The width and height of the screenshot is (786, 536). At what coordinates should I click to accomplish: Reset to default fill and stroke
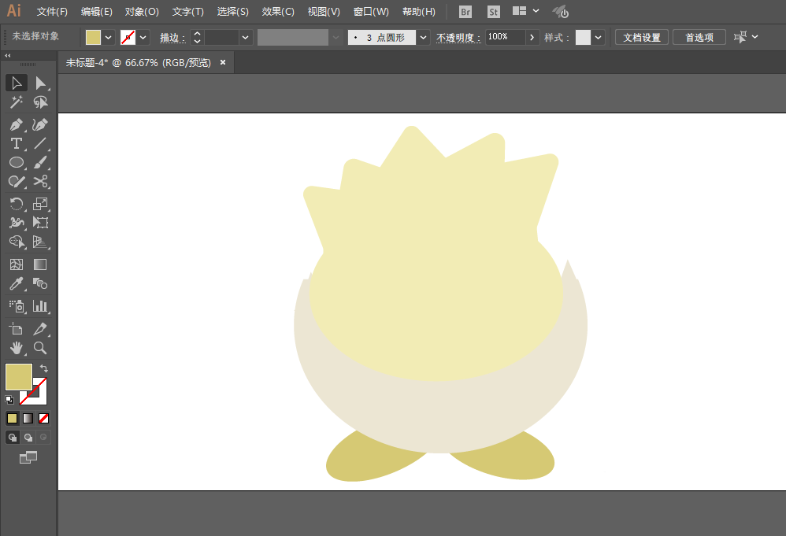[9, 399]
